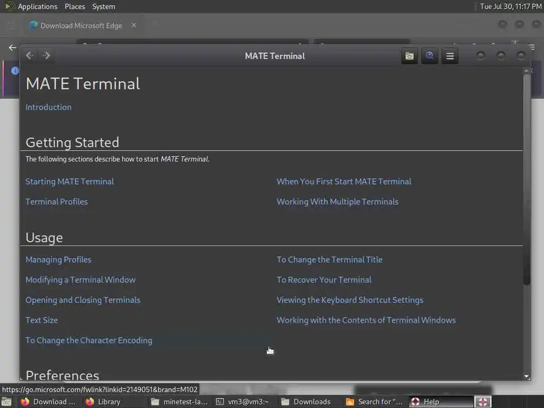Click the Help taskbar window button
Viewport: 544px width, 408px height.
click(x=440, y=402)
